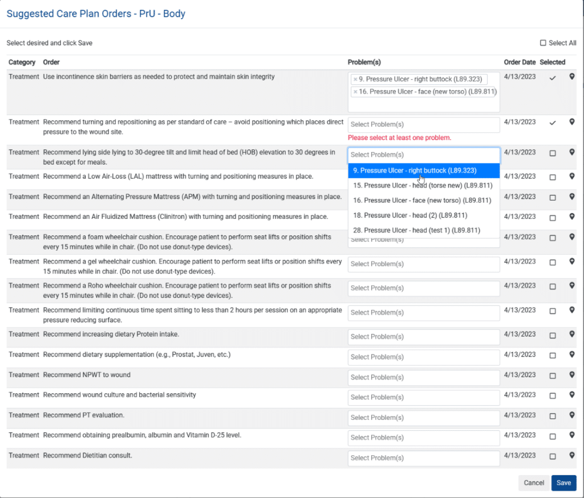The image size is (584, 498).
Task: Click location pin for Dietitian consult row
Action: coord(571,455)
